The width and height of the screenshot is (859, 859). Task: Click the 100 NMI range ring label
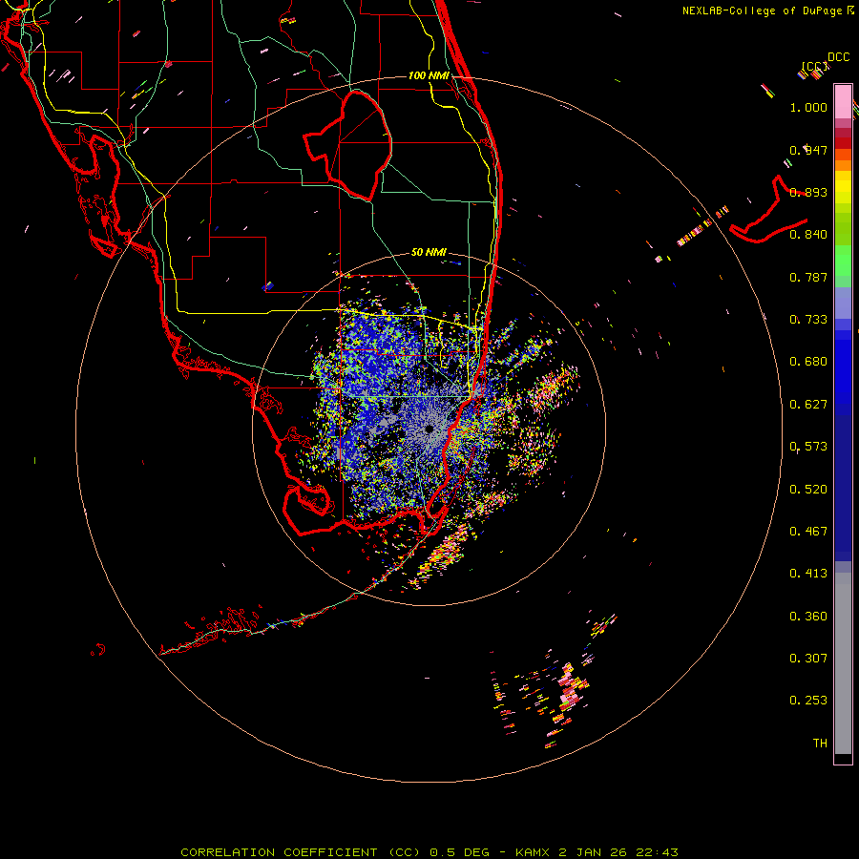pyautogui.click(x=429, y=75)
